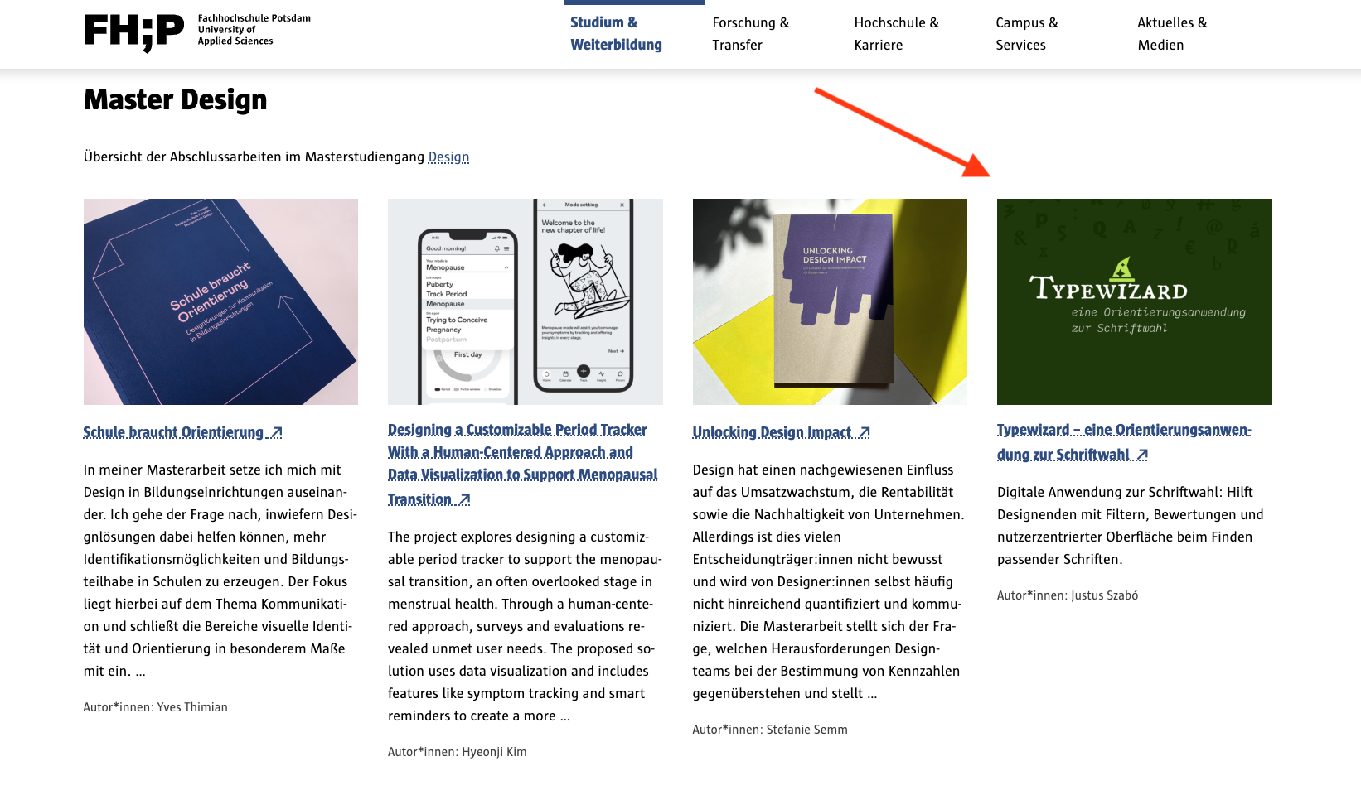Open the Studium & Weiterbildung menu
Image resolution: width=1361 pixels, height=795 pixels.
[x=616, y=34]
